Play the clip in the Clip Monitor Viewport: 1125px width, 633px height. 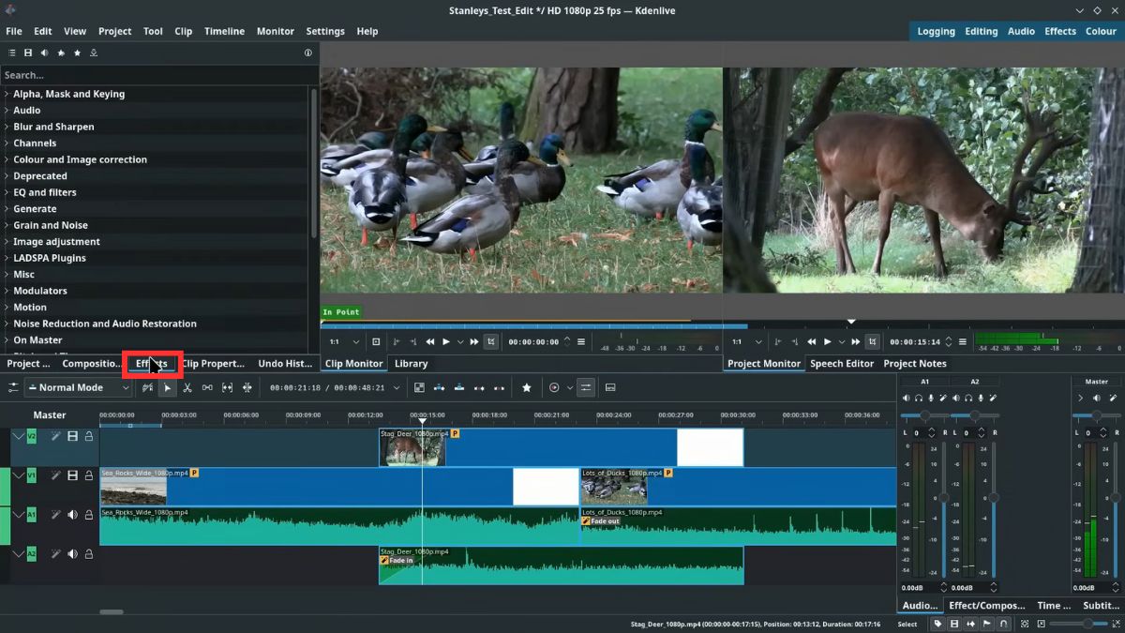[x=446, y=342]
